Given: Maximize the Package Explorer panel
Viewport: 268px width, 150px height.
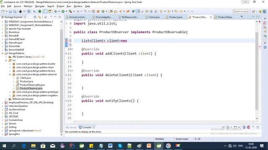Looking at the screenshot, I should [60, 17].
